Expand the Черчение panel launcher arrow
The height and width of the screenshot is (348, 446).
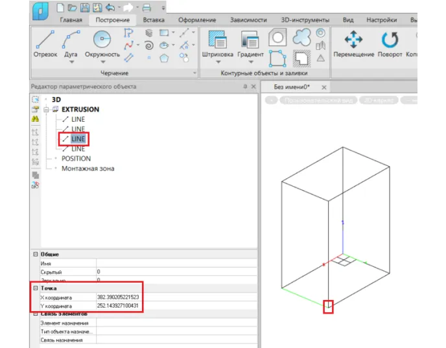pos(194,73)
